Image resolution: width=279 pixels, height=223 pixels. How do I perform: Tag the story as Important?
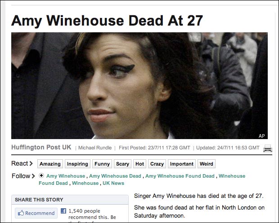(x=182, y=164)
